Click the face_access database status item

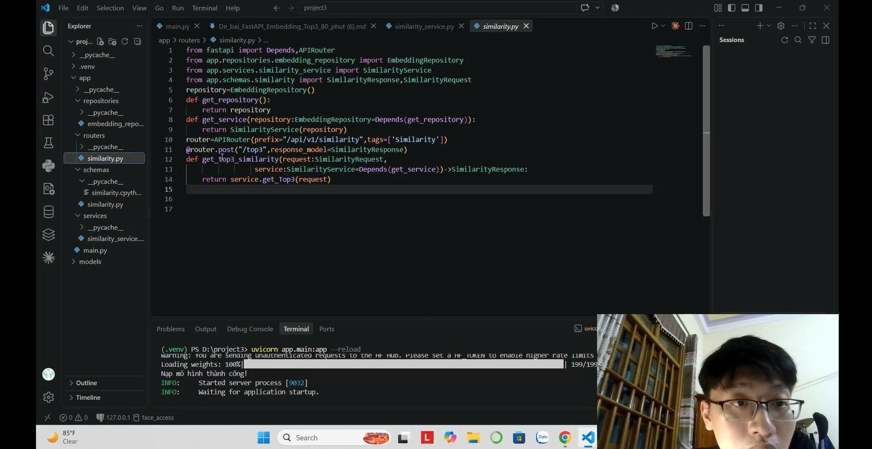click(154, 418)
